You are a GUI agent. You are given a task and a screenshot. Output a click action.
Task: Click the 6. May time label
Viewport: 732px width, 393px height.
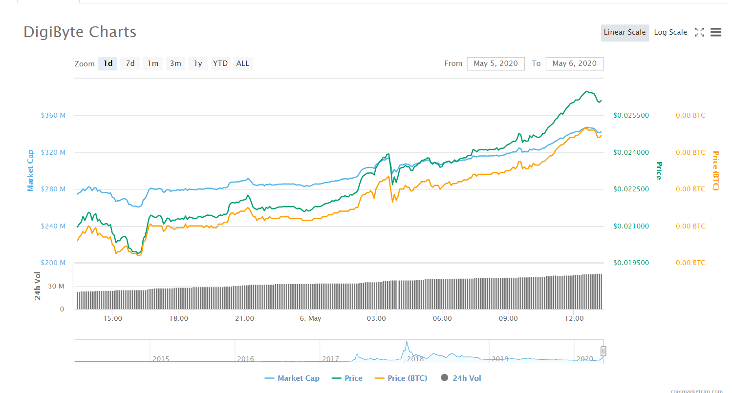pyautogui.click(x=310, y=318)
